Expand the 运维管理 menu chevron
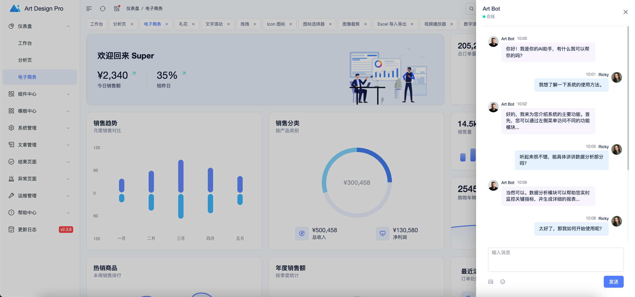Image resolution: width=635 pixels, height=297 pixels. pos(68,196)
